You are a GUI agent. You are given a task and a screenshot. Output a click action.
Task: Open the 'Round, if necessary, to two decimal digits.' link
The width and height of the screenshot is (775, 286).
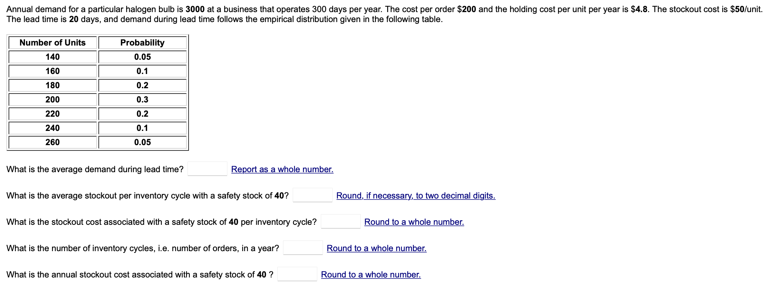(x=415, y=196)
